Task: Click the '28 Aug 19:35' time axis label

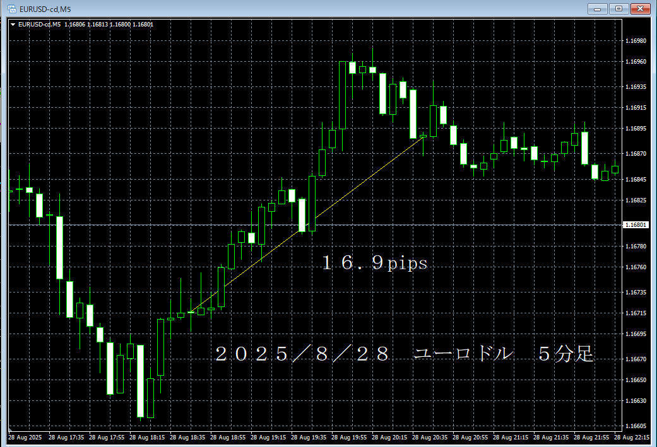Action: (309, 438)
